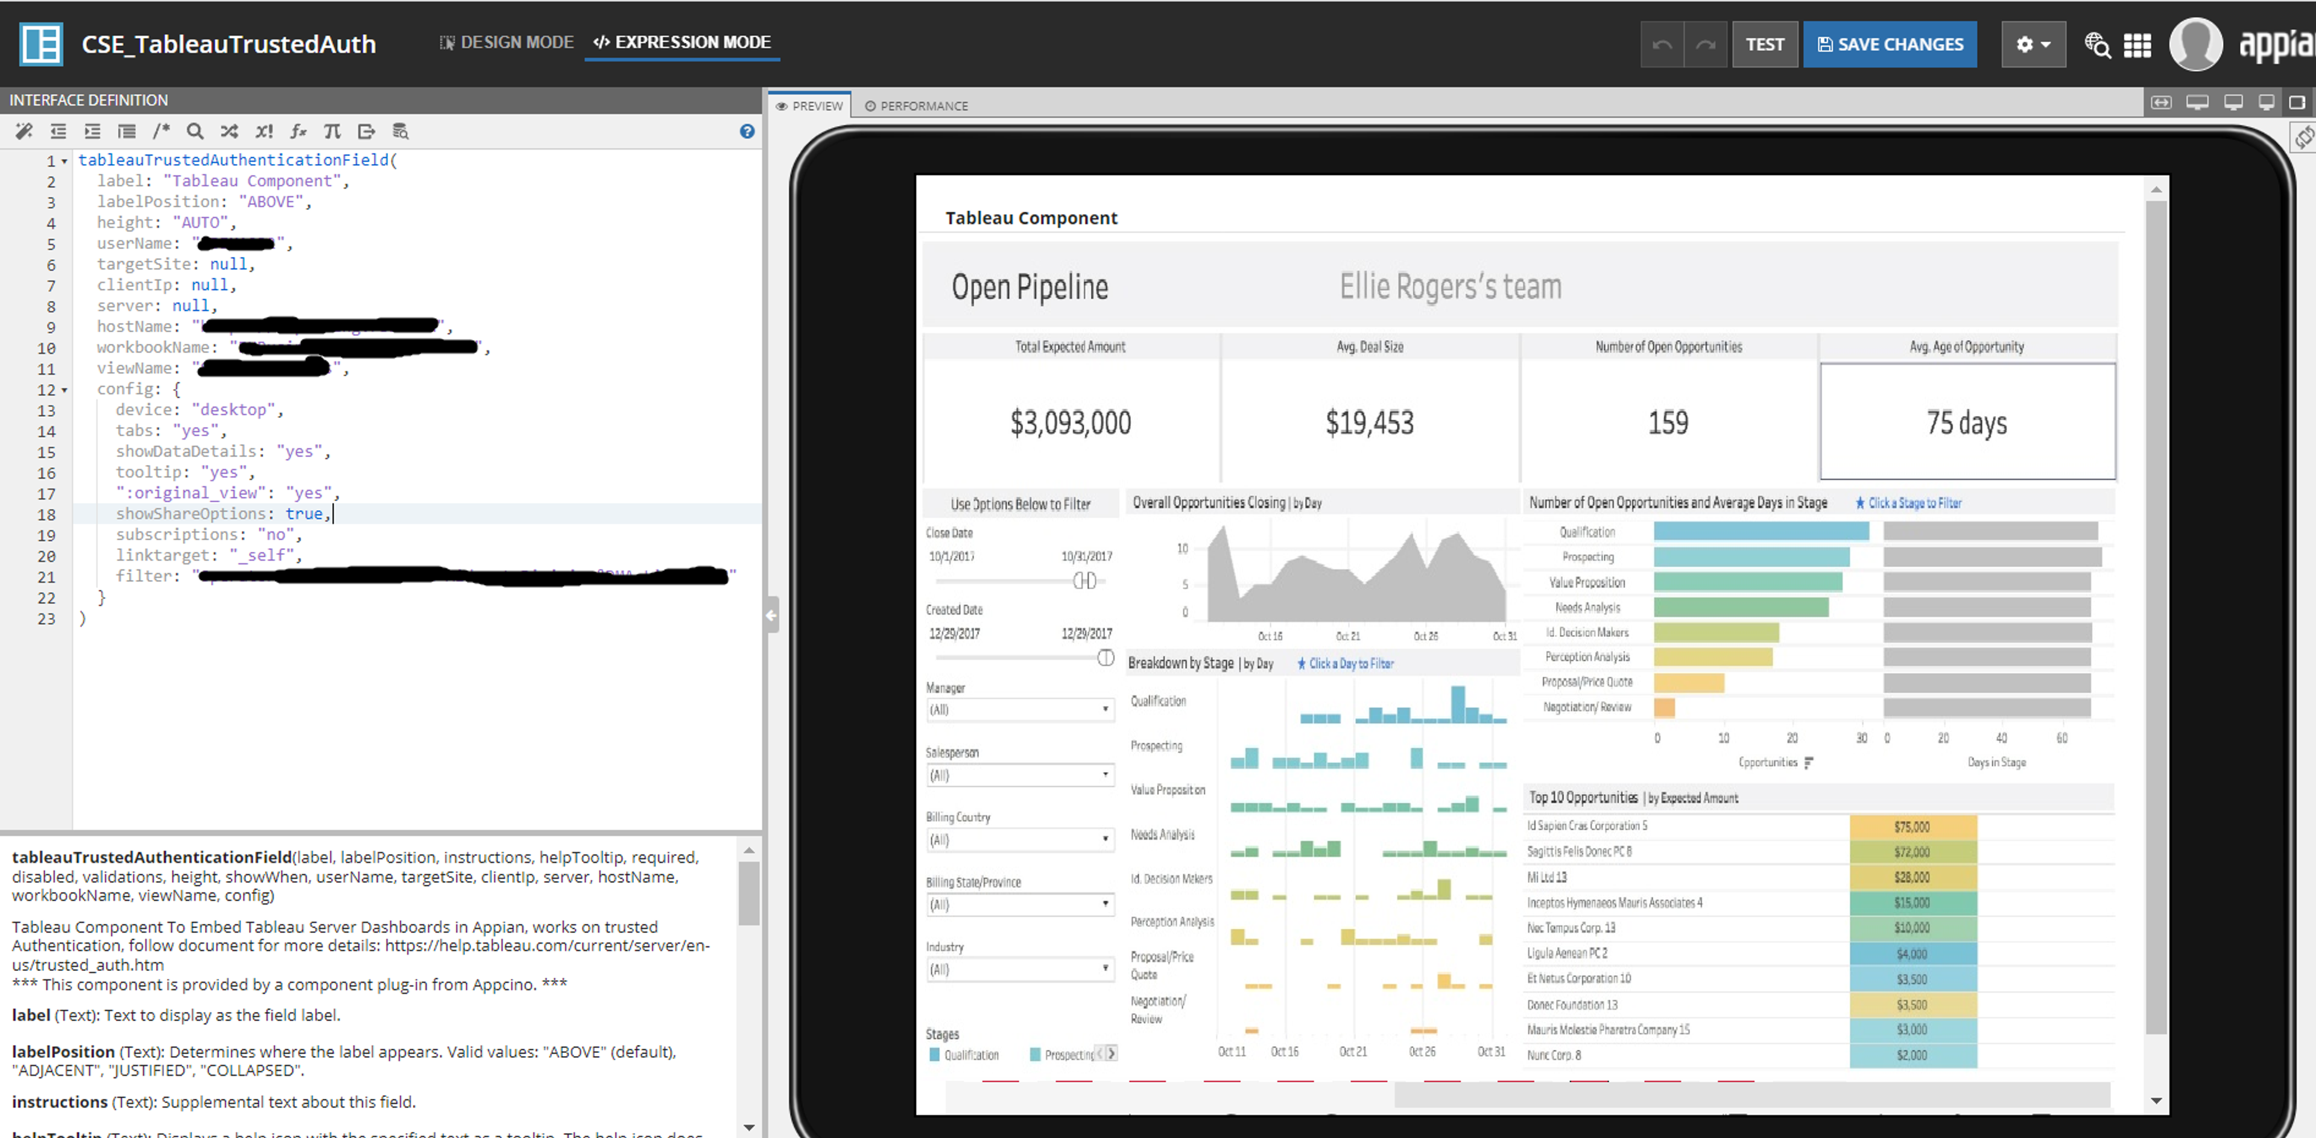Click the Qualification bar in stage chart

1761,531
